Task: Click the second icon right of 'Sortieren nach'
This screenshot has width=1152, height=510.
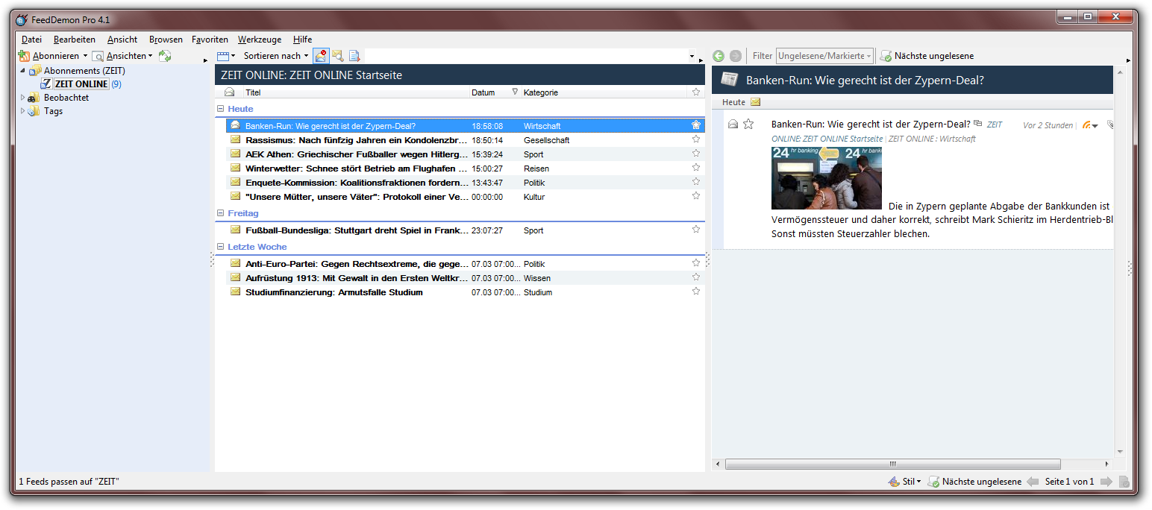Action: click(x=338, y=56)
